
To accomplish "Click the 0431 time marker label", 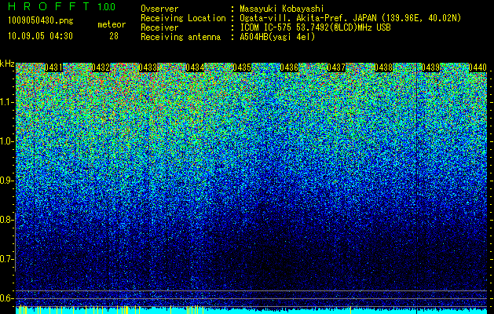I will coord(53,68).
